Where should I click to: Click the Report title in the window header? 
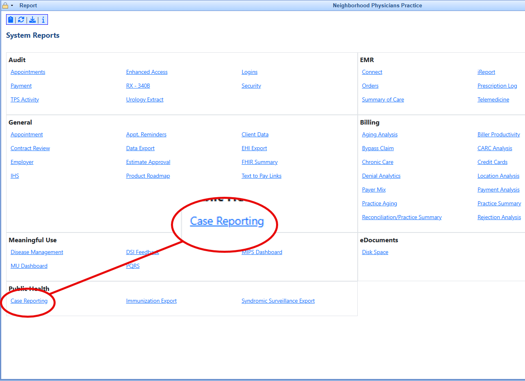tap(28, 6)
